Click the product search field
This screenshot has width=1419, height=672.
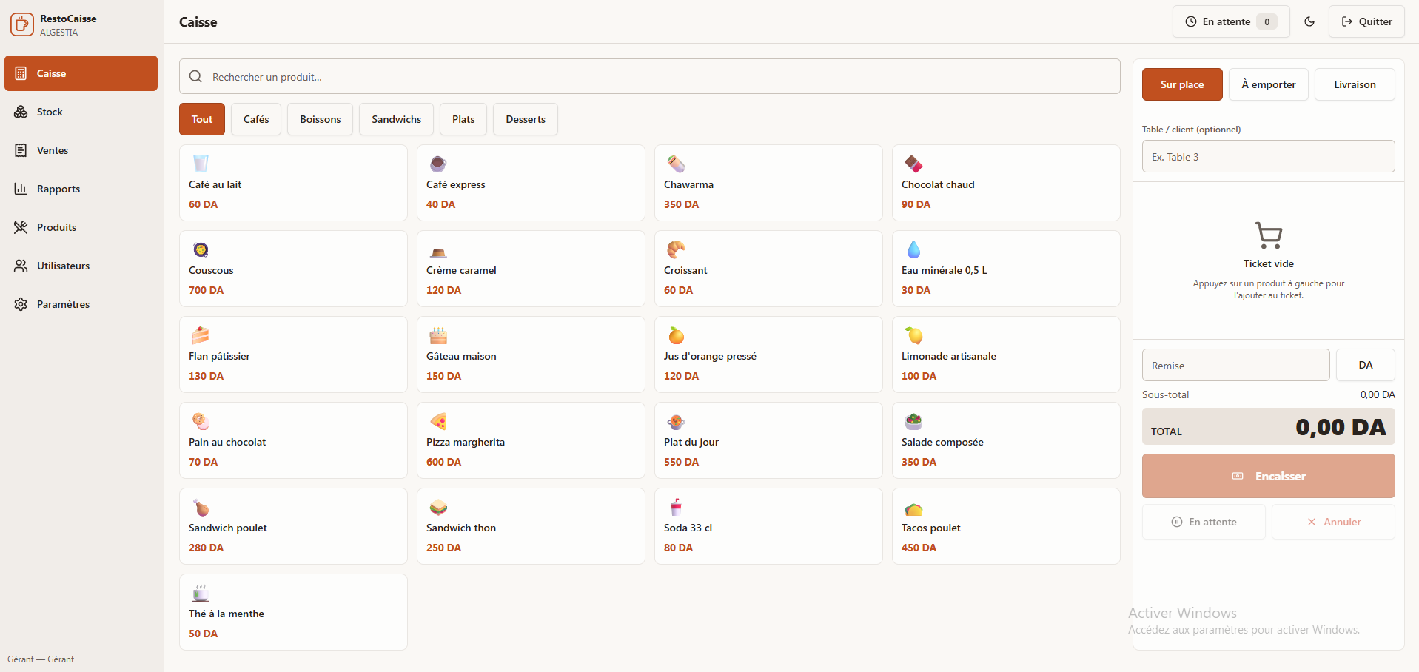point(649,76)
